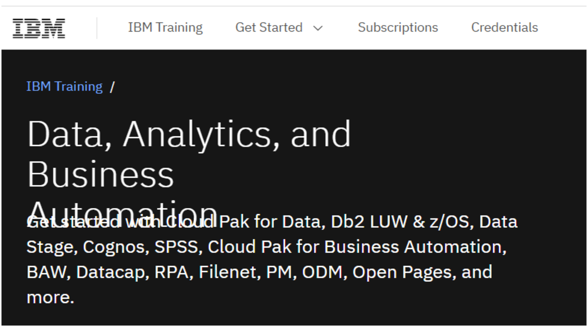
Task: Open the Get Started menu label
Action: coord(269,27)
